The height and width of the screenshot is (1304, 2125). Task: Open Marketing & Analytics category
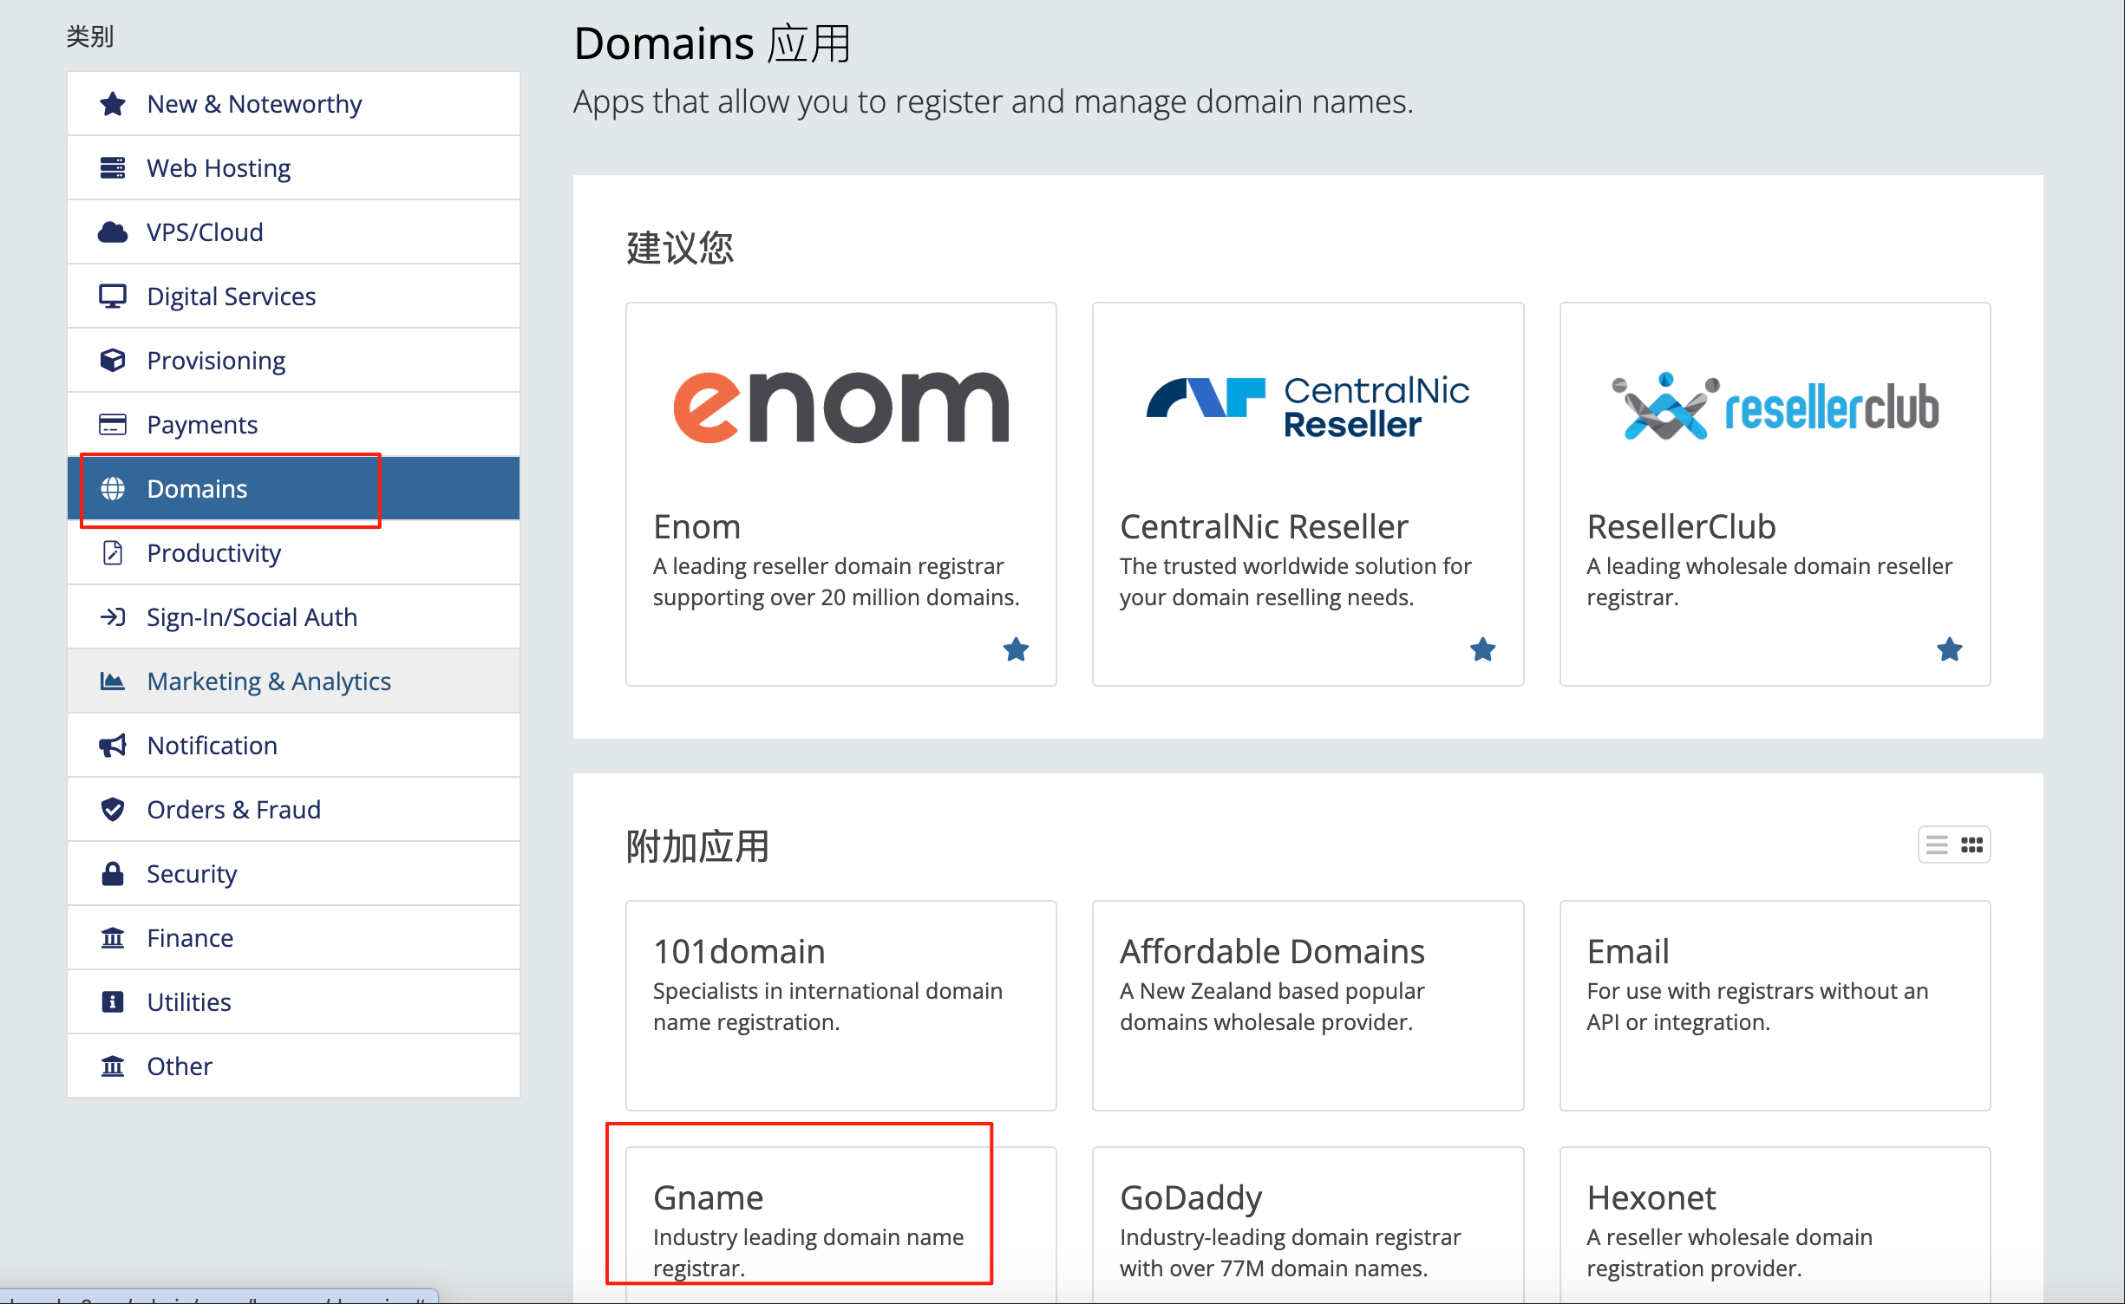click(x=293, y=681)
